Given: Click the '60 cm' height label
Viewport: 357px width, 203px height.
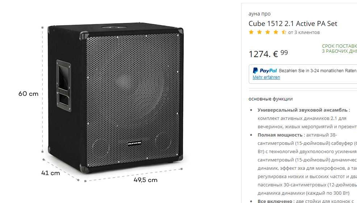Looking at the screenshot, I should pyautogui.click(x=29, y=94).
